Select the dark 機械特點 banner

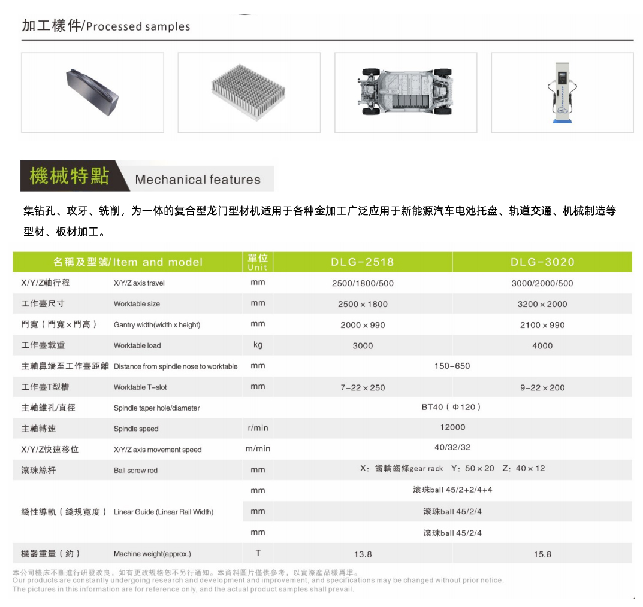tap(70, 177)
